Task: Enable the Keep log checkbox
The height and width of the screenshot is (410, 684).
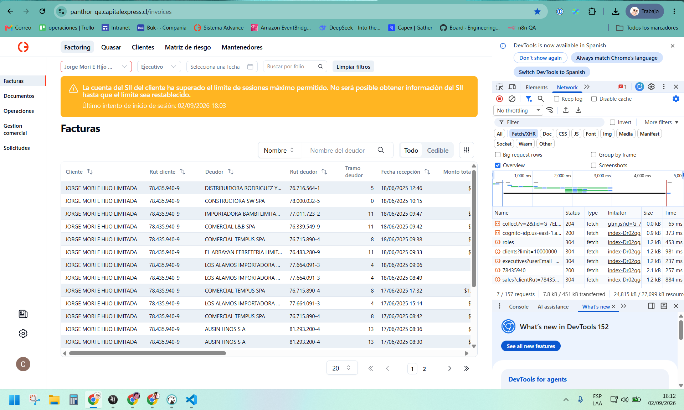Action: (x=556, y=99)
